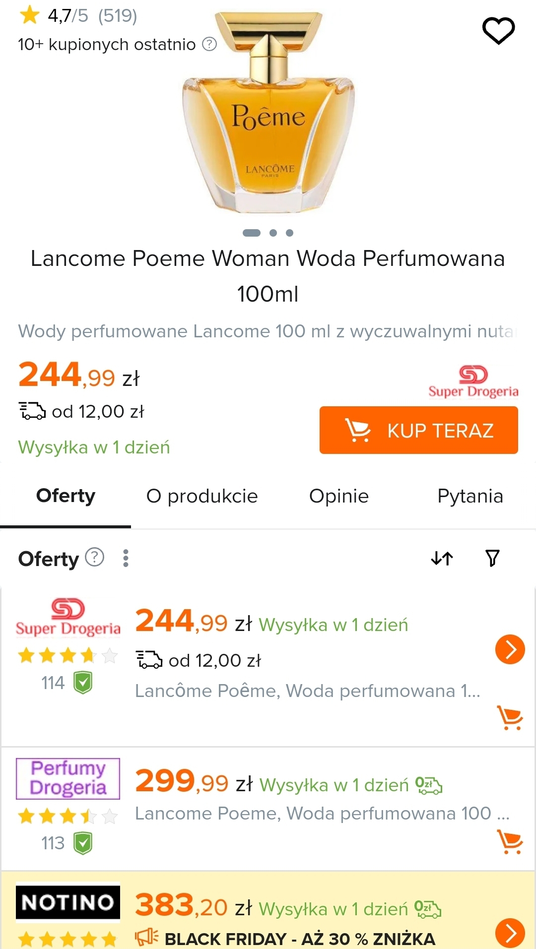Go to Notino offer via arrow
536x949 pixels.
point(510,933)
